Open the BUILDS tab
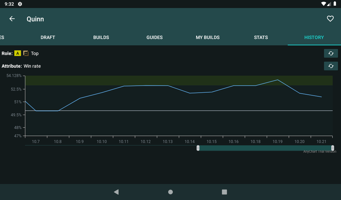341x200 pixels. [x=101, y=37]
